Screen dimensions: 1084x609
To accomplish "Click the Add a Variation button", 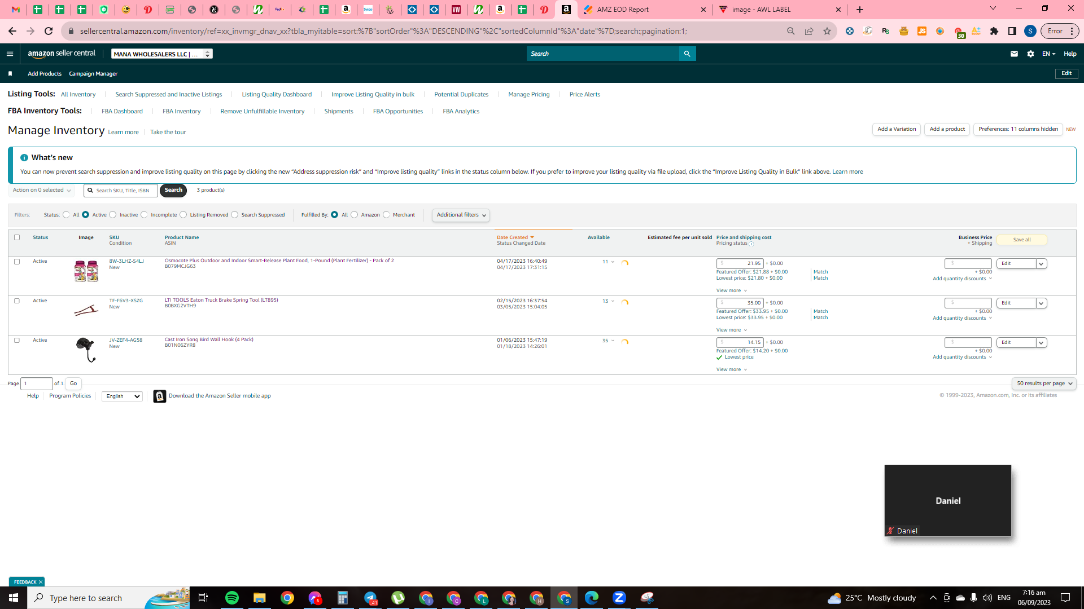I will [x=897, y=129].
